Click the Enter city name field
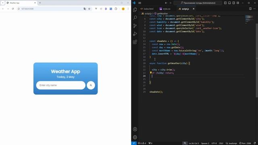This screenshot has height=145, width=258. point(61,85)
